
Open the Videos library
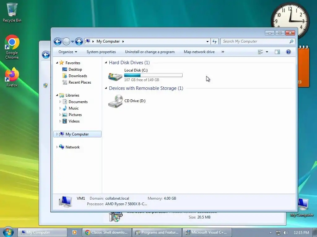[x=74, y=121]
